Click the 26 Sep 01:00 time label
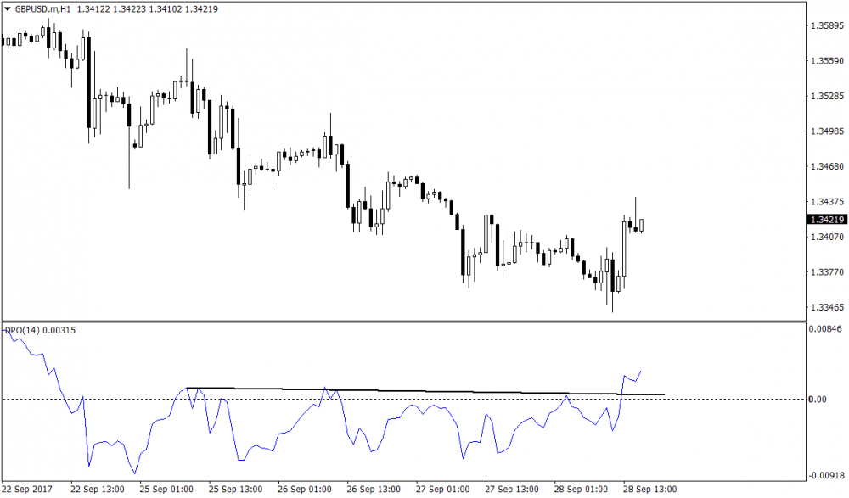 tap(304, 490)
